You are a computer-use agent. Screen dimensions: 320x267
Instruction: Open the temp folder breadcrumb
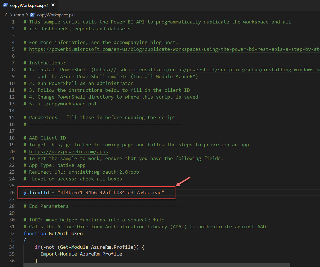[19, 15]
